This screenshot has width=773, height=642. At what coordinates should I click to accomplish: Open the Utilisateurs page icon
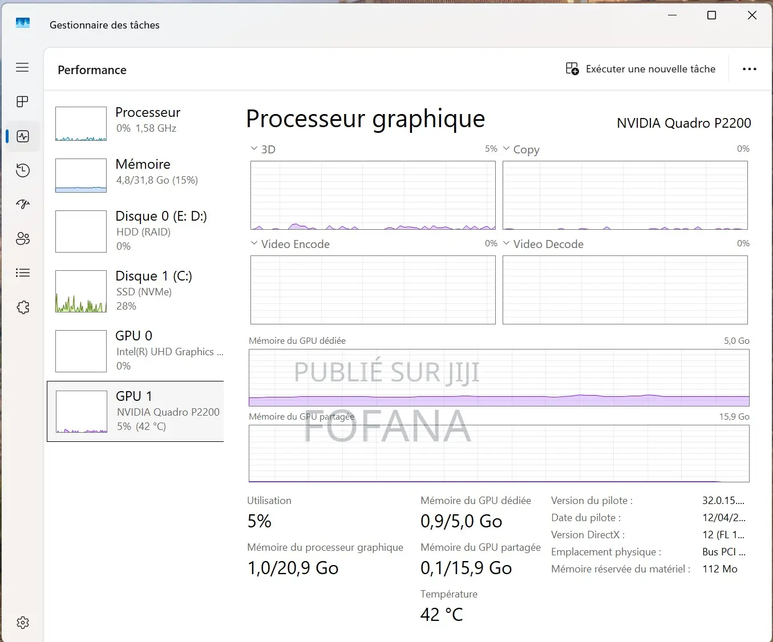[x=22, y=238]
